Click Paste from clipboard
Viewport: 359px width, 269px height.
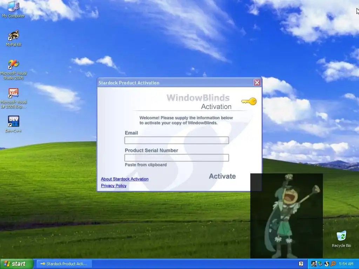click(145, 165)
